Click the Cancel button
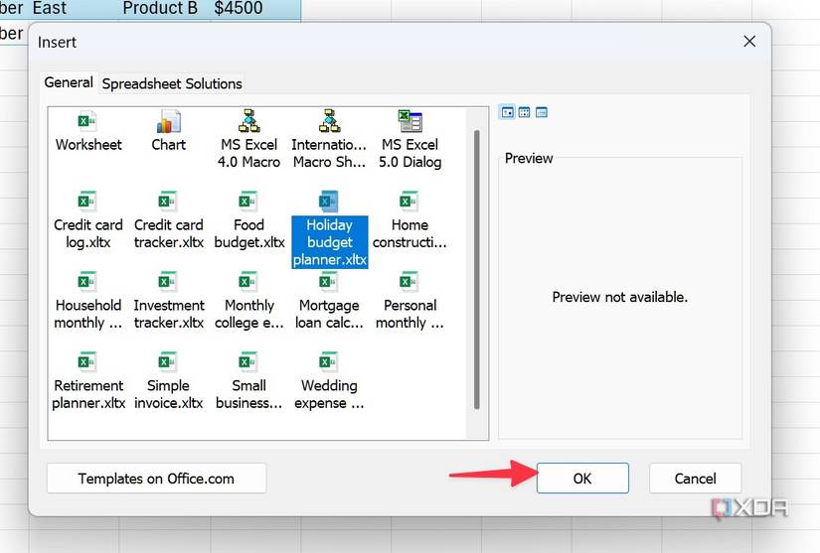Viewport: 820px width, 553px height. point(695,479)
